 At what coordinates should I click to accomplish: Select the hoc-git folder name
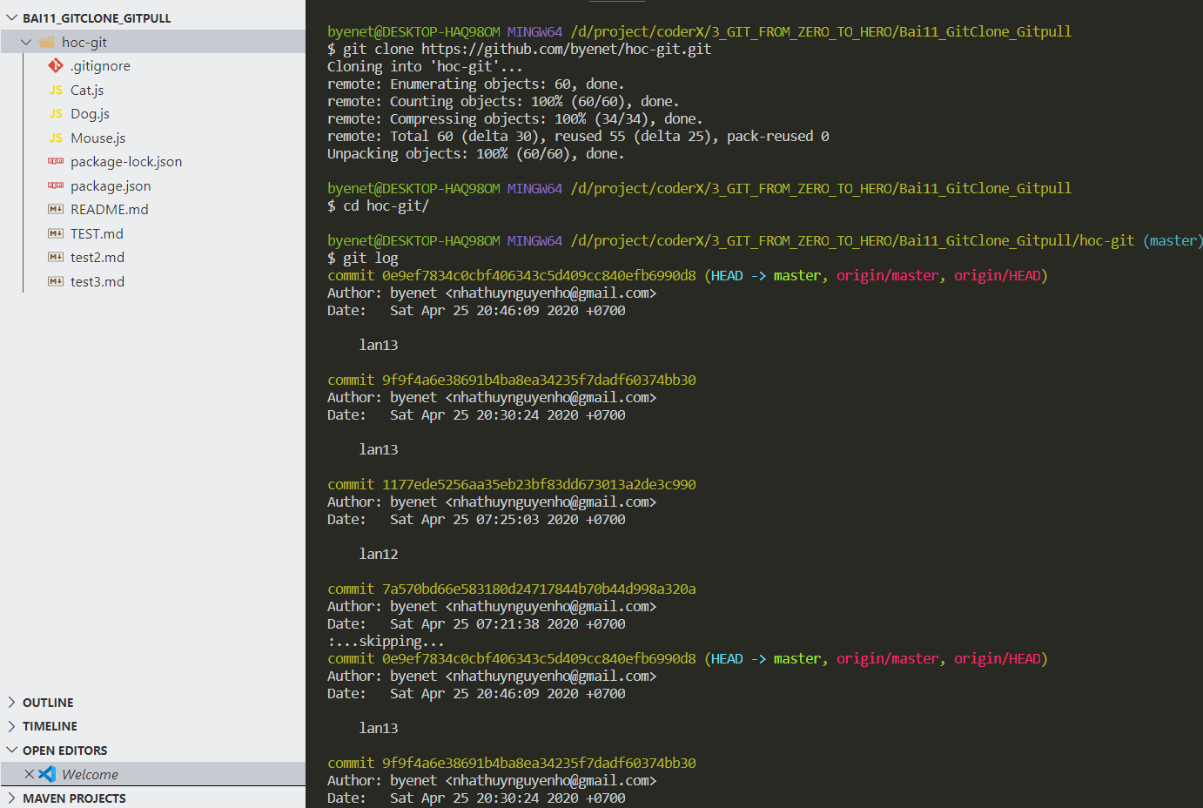coord(84,42)
